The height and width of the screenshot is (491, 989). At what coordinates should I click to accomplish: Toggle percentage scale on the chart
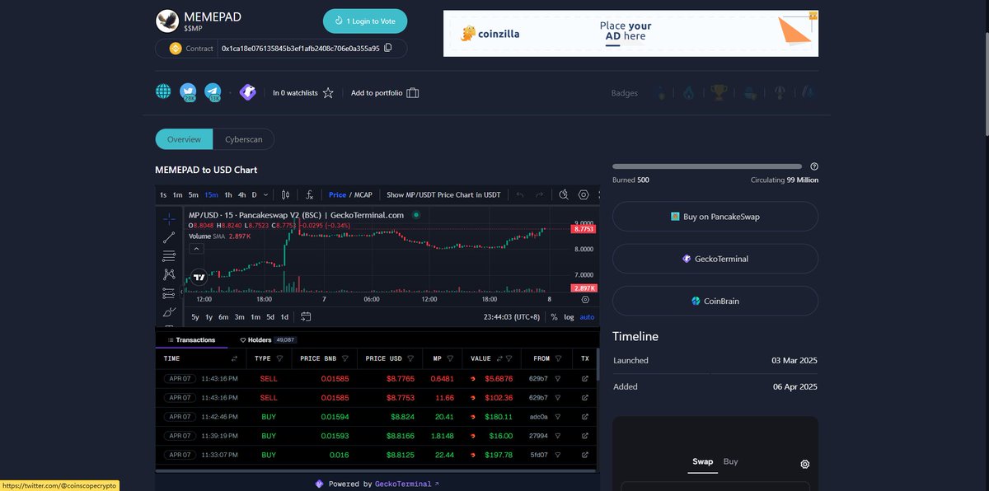[x=554, y=317]
